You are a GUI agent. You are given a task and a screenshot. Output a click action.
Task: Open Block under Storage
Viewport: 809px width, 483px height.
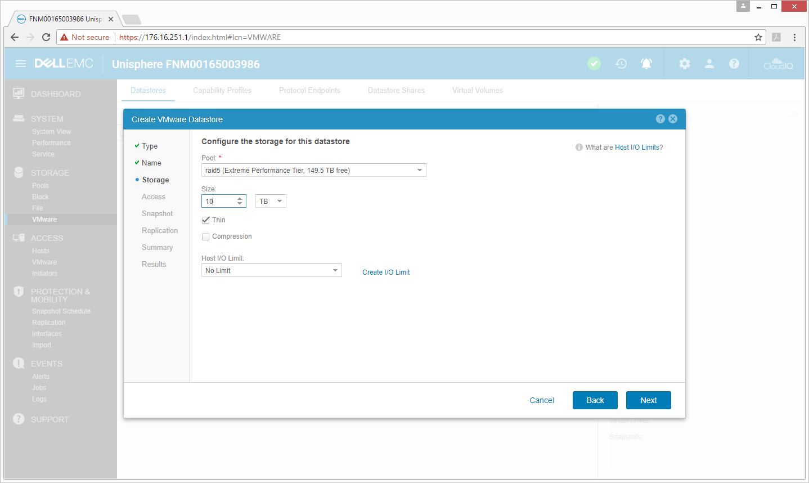point(41,197)
